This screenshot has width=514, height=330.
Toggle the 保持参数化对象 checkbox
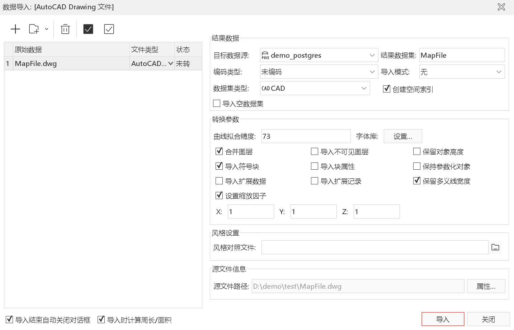[x=417, y=166]
